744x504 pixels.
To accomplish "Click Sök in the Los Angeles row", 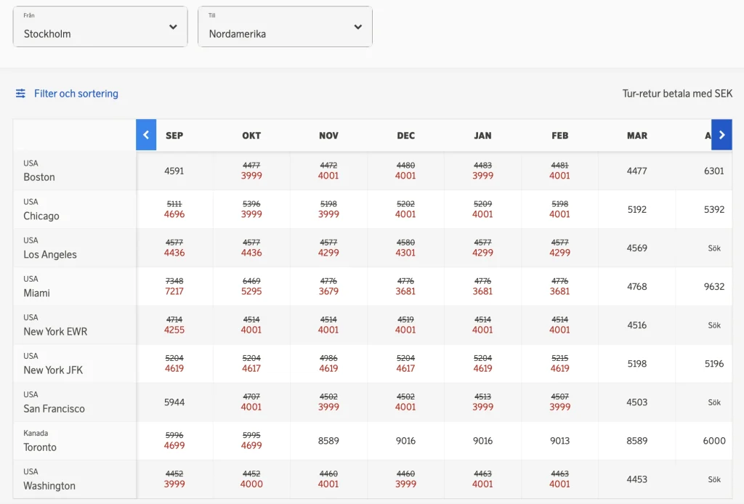I will [714, 248].
